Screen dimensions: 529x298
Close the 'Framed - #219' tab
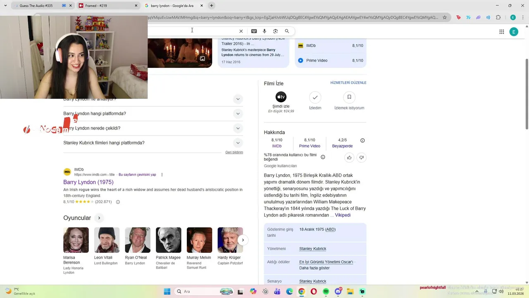click(136, 6)
